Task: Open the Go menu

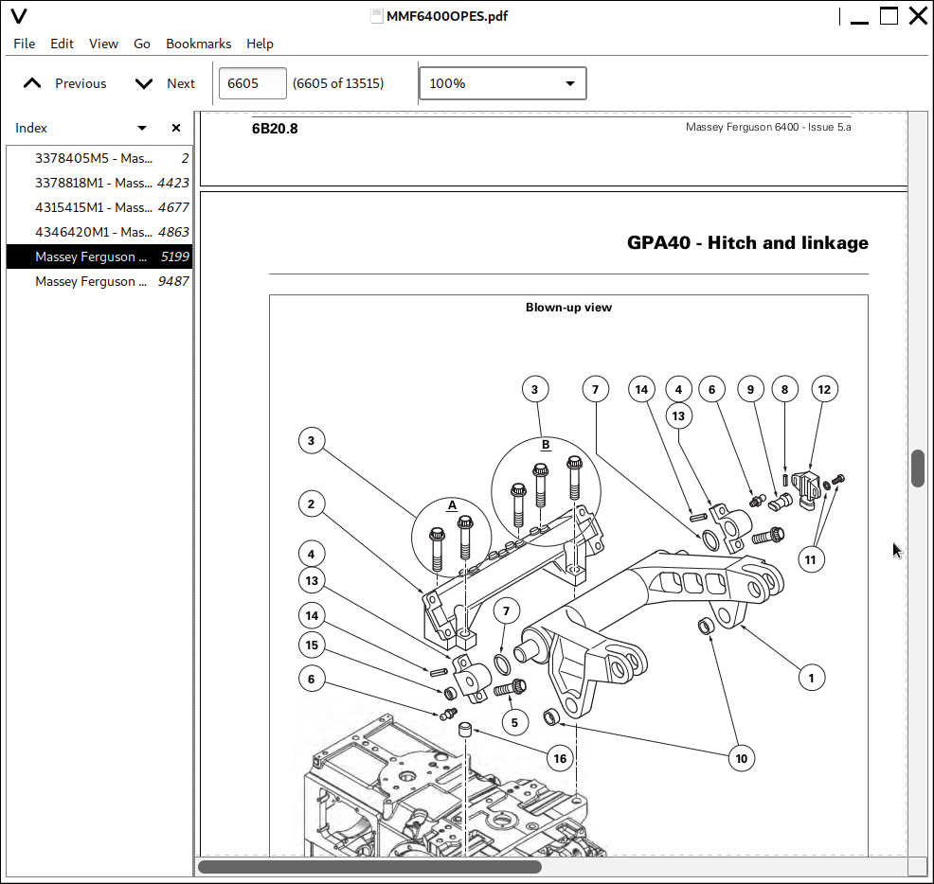Action: tap(142, 44)
